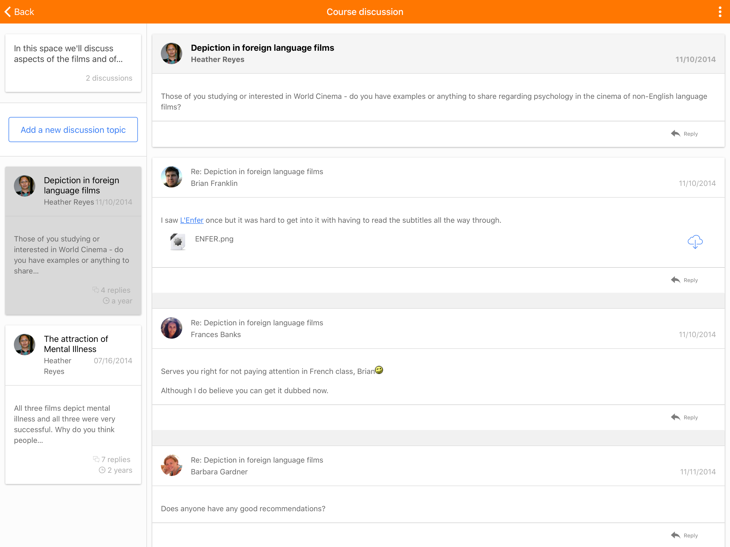Viewport: 730px width, 547px height.
Task: Click Add a new discussion topic button
Action: (73, 130)
